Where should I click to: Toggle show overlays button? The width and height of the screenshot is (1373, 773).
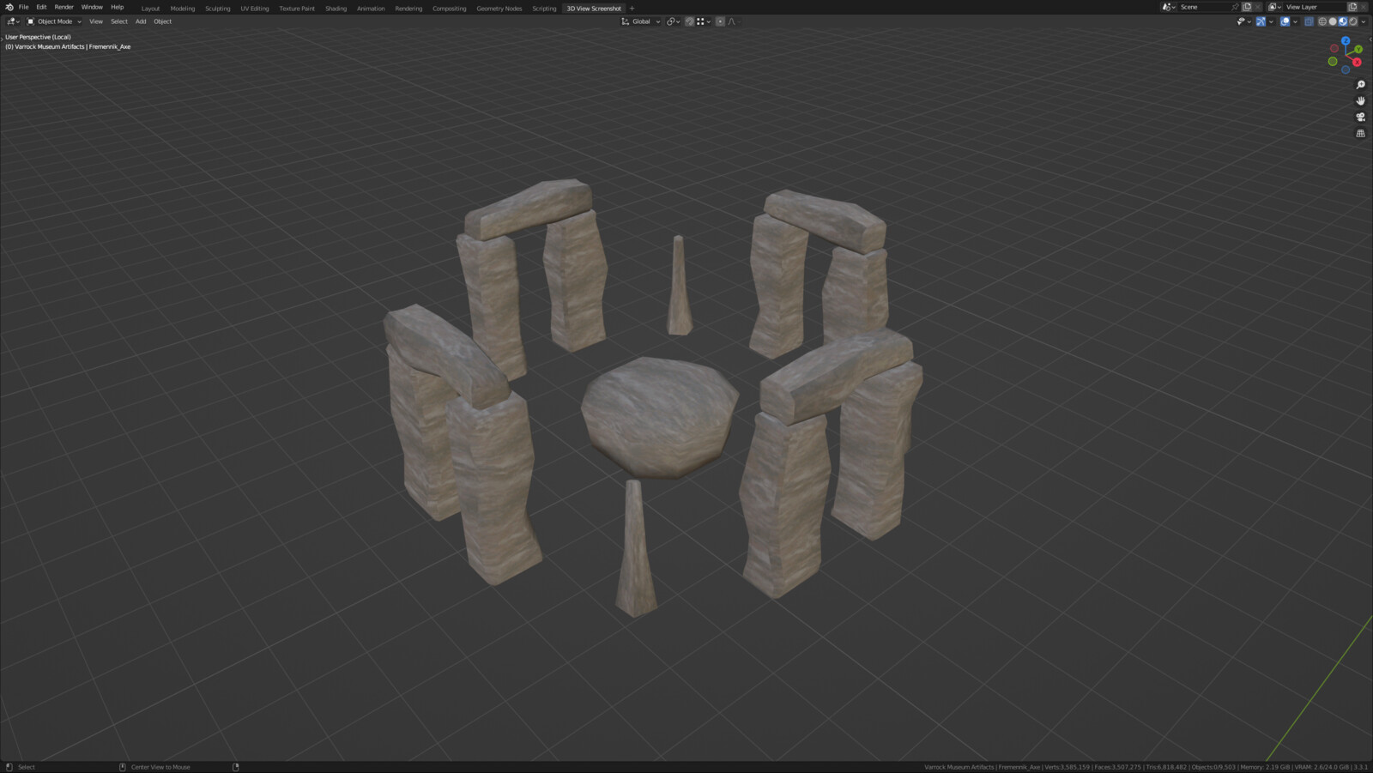(x=1285, y=21)
